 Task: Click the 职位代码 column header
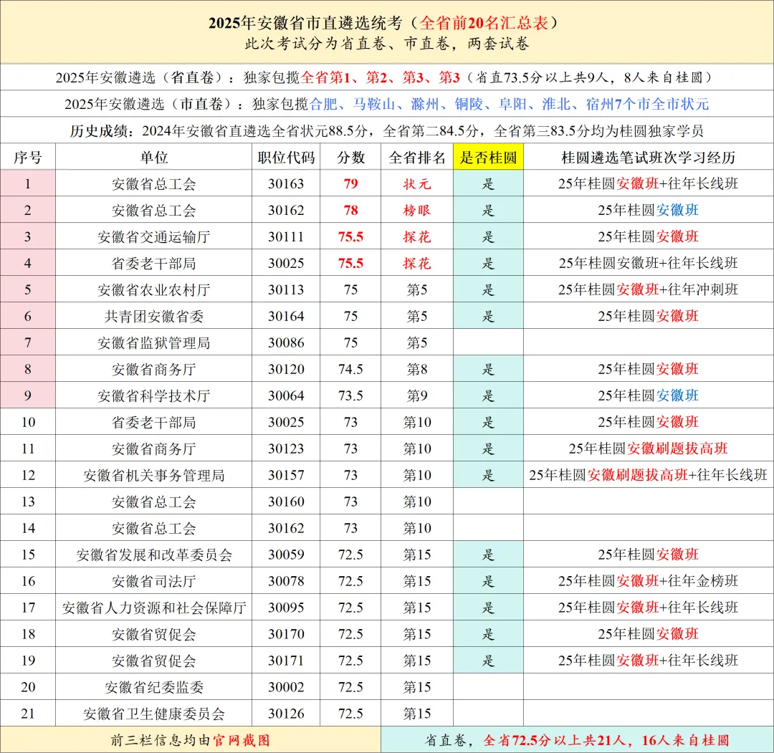coord(286,157)
